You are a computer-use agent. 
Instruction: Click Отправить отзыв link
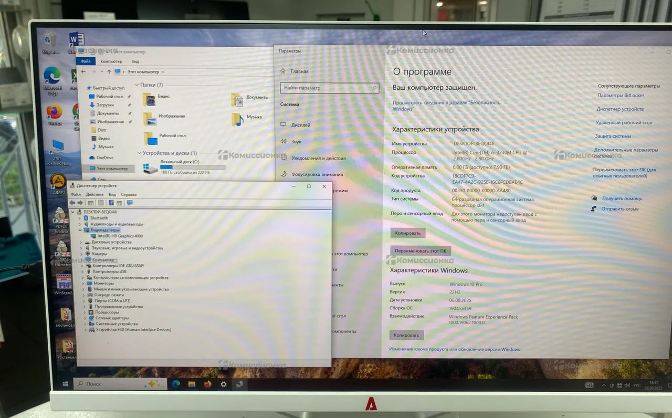[620, 209]
